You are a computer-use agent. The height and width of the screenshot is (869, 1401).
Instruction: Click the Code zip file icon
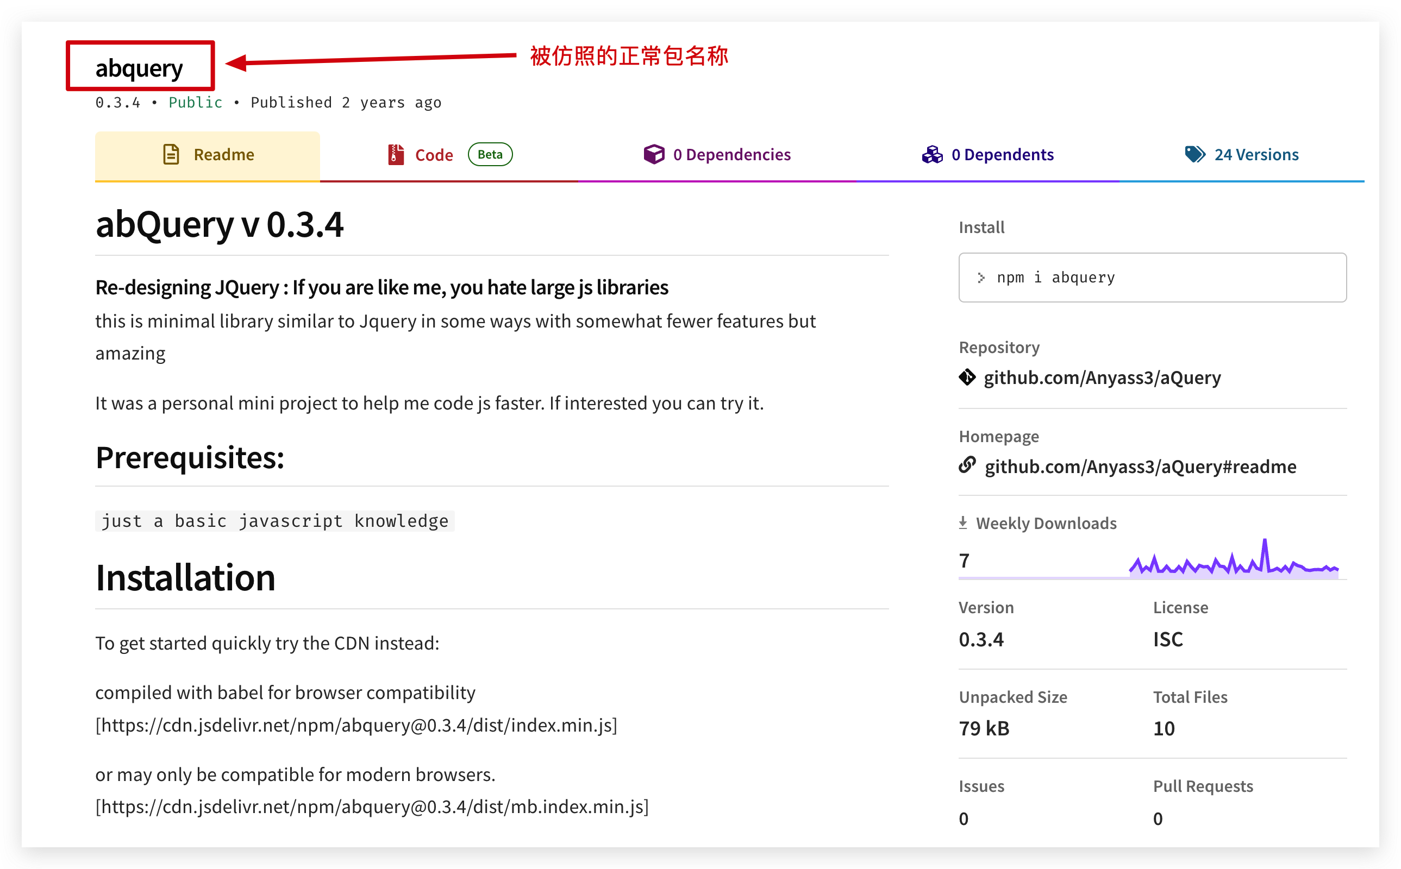click(396, 155)
